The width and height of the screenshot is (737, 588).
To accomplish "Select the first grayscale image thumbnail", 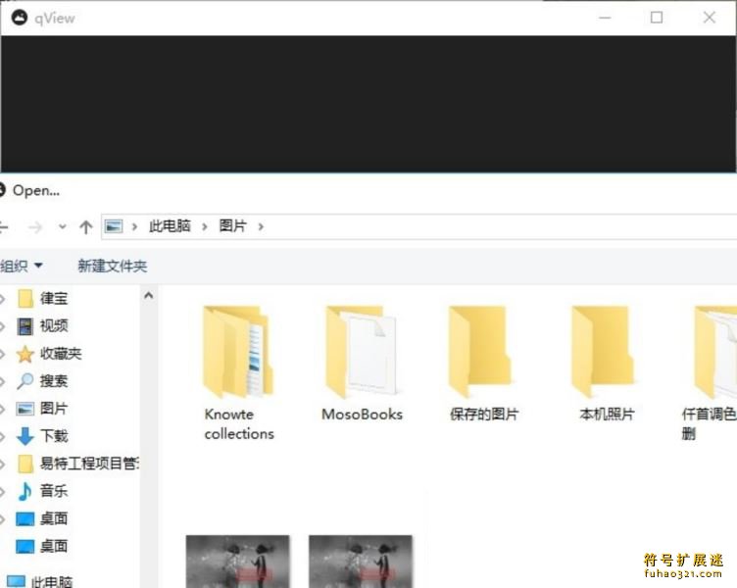I will [x=238, y=562].
